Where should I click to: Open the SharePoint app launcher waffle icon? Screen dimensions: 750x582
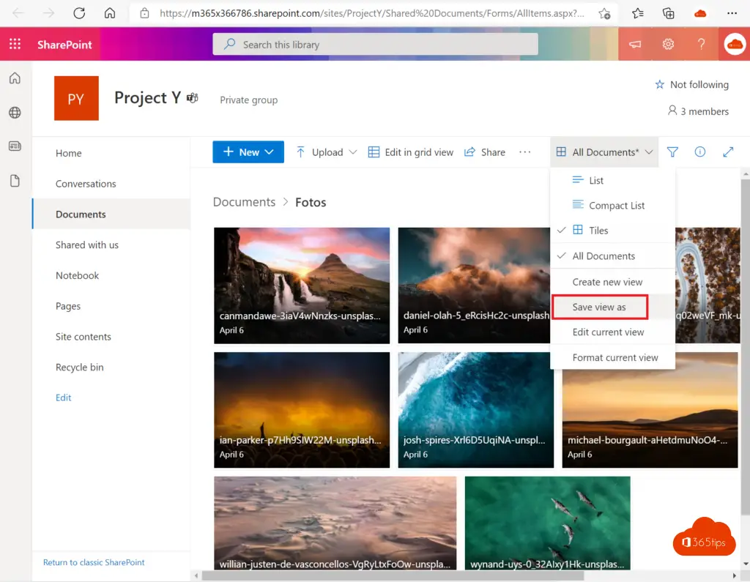pyautogui.click(x=15, y=45)
